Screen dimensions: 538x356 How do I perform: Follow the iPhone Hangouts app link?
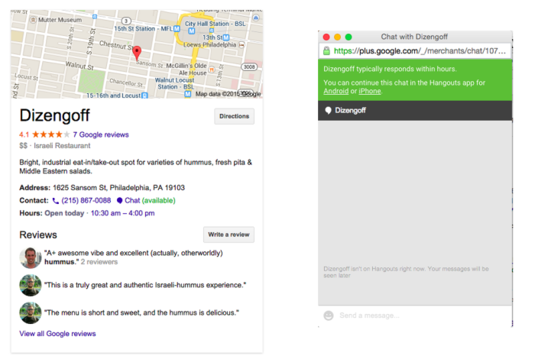pyautogui.click(x=369, y=91)
